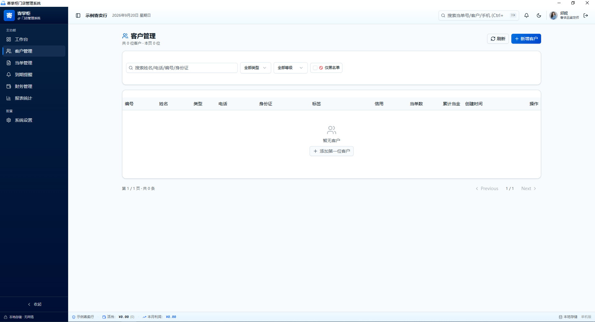Expand the 全部等级 dropdown
Viewport: 595px width, 322px height.
coord(291,68)
